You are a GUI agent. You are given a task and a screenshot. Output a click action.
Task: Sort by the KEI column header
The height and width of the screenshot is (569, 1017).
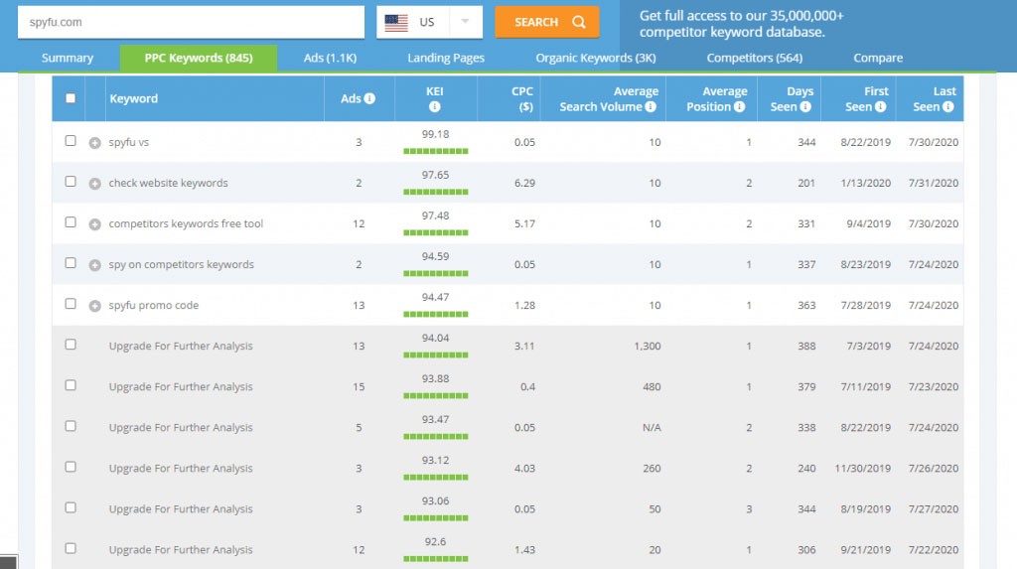[435, 91]
